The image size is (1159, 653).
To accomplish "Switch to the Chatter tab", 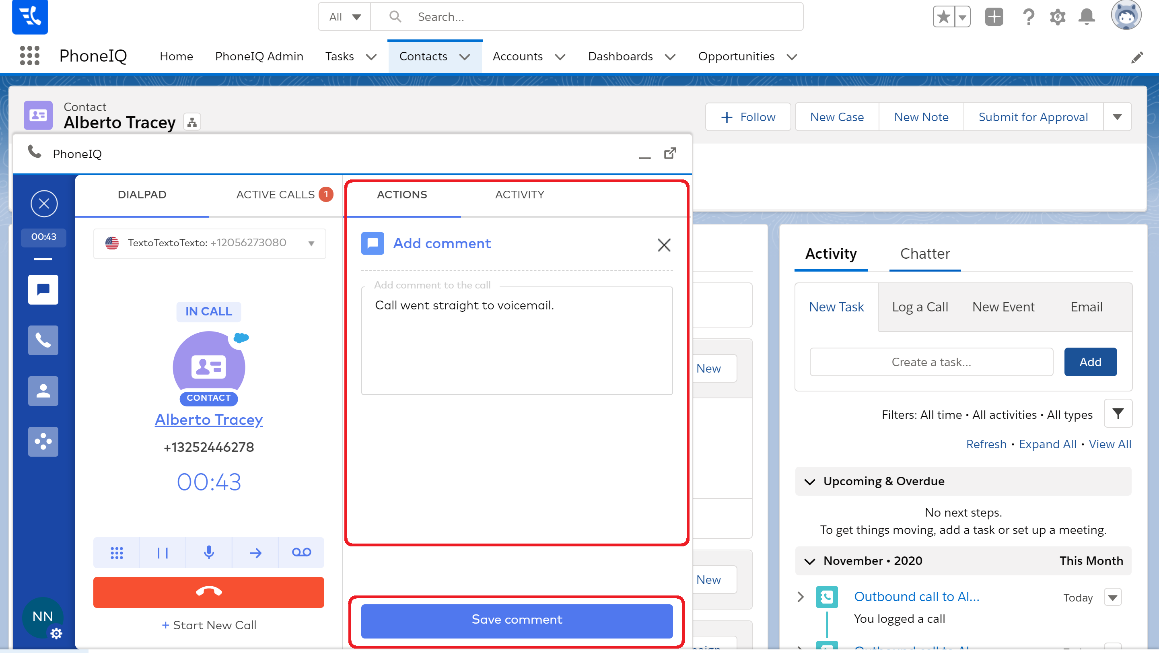I will click(x=924, y=254).
